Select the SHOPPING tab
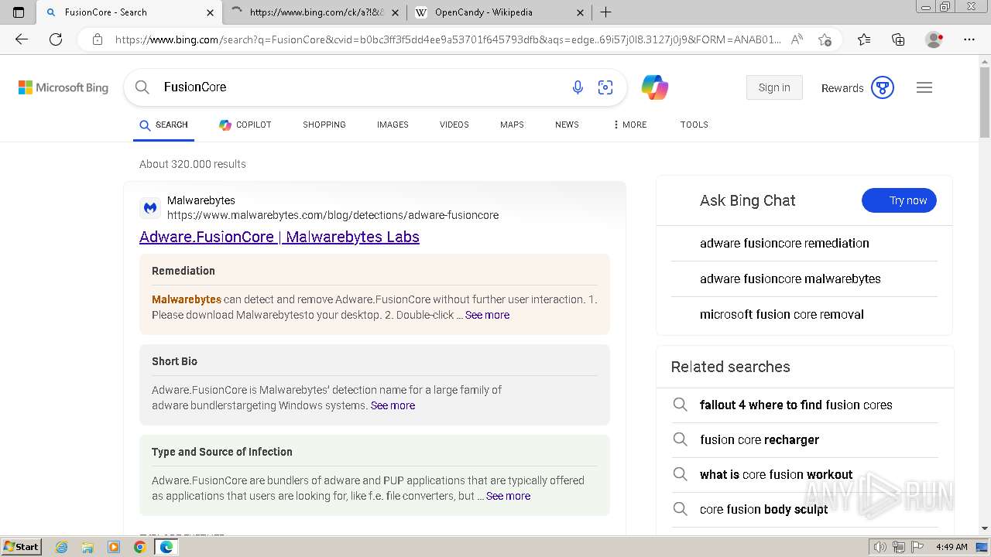 click(324, 125)
